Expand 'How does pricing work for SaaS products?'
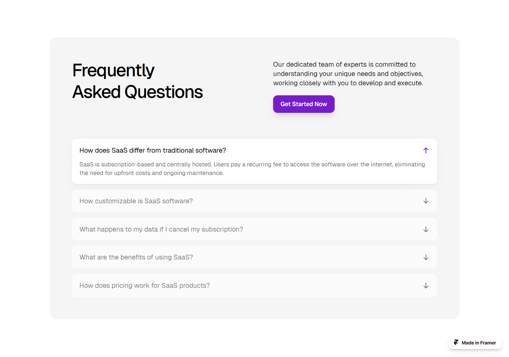509x357 pixels. point(145,286)
